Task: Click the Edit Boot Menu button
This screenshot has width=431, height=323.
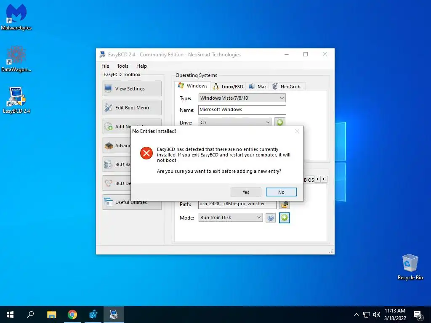Action: pyautogui.click(x=132, y=107)
